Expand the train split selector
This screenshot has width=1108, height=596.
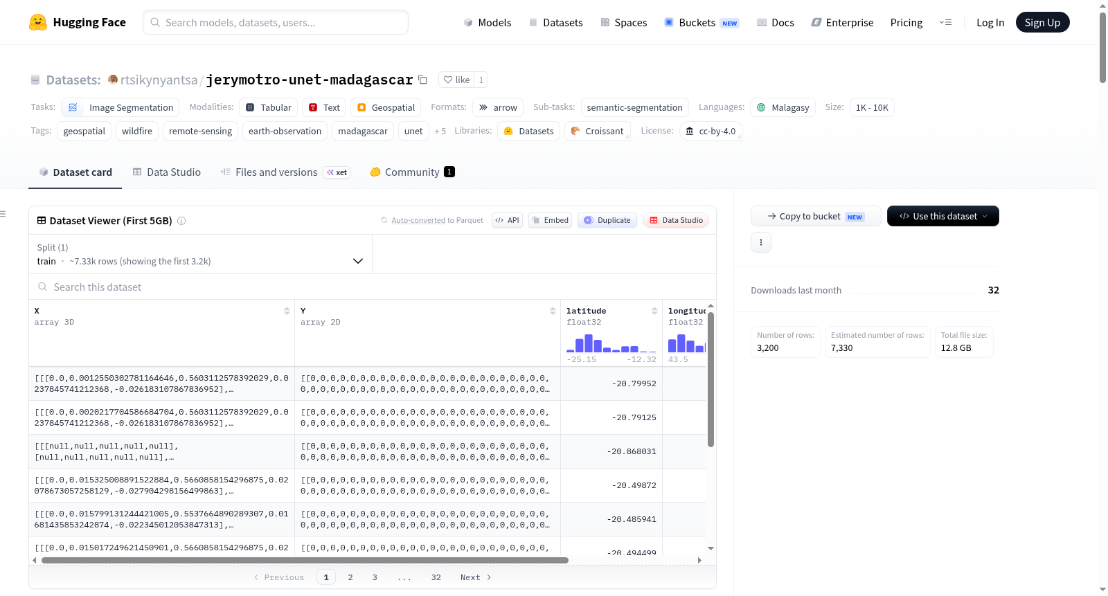tap(201, 254)
